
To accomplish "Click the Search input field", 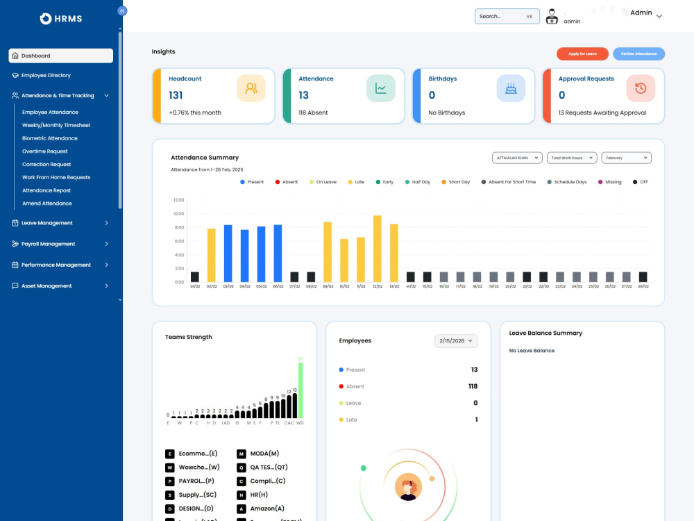I will [507, 17].
